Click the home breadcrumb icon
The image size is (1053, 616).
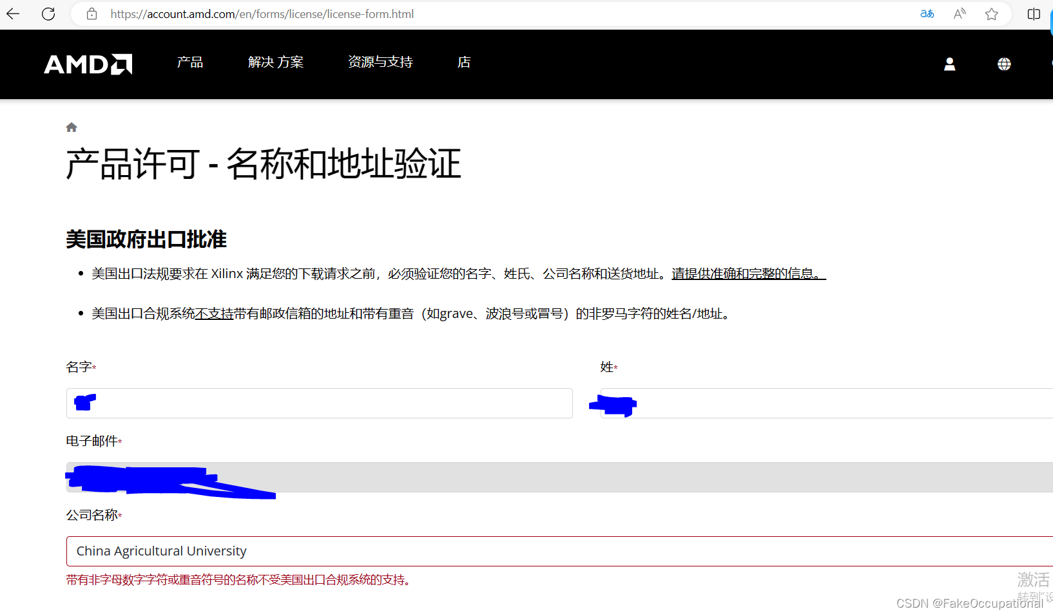pos(71,127)
